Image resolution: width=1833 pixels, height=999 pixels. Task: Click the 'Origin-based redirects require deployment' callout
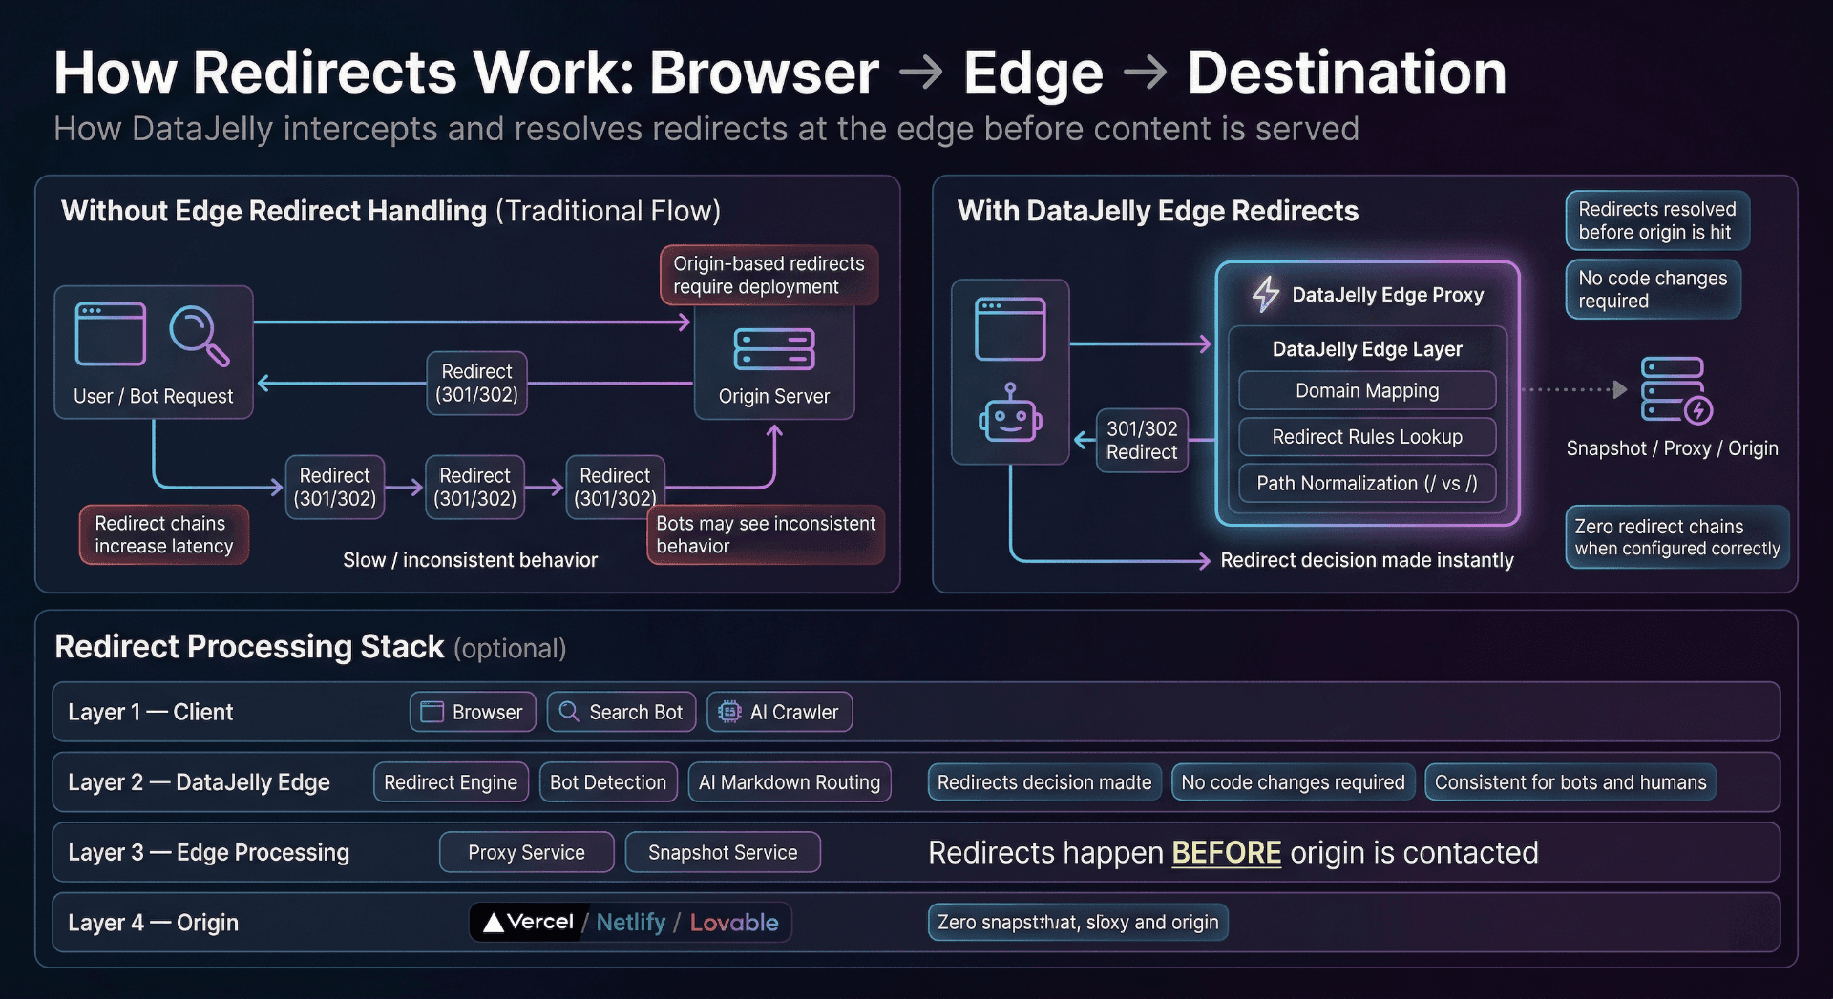pos(769,275)
